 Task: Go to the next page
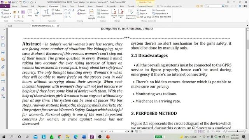point(128,131)
